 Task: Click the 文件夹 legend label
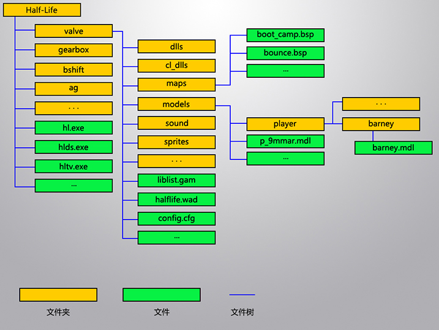[x=58, y=312]
